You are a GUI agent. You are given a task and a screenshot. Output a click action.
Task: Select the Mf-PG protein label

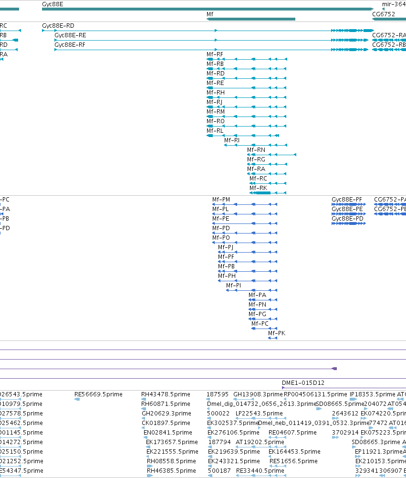257,314
